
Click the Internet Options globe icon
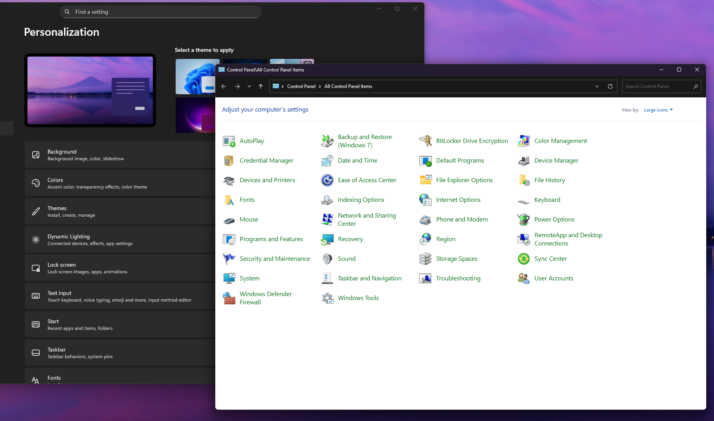[425, 200]
